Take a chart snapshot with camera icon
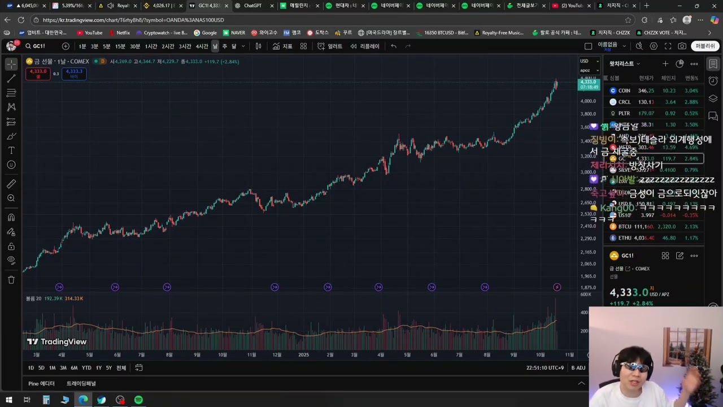 pos(682,46)
